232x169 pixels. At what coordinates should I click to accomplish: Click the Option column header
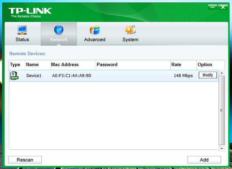pyautogui.click(x=211, y=65)
